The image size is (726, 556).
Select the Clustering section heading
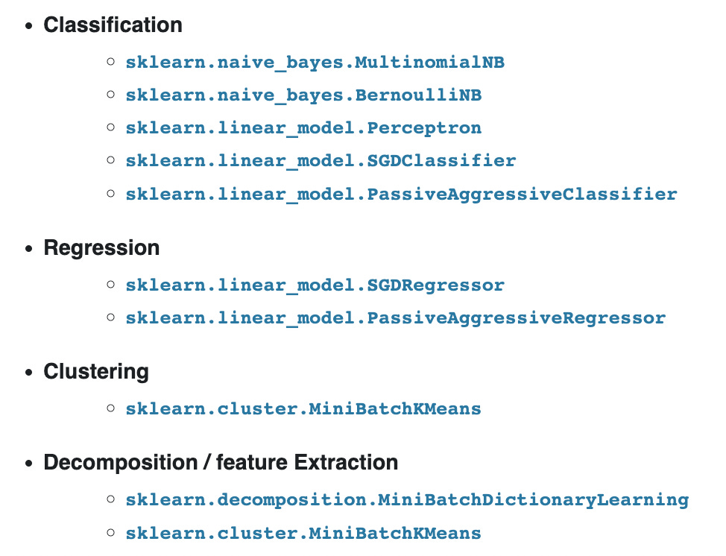[x=96, y=371]
